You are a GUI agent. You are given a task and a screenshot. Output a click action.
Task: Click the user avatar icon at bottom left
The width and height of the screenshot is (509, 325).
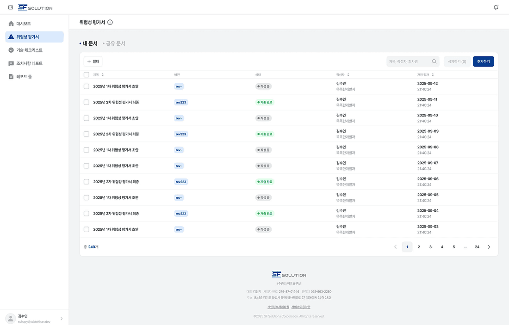pos(11,319)
